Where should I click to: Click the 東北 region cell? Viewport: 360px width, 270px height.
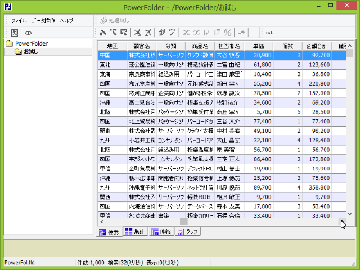coord(112,65)
